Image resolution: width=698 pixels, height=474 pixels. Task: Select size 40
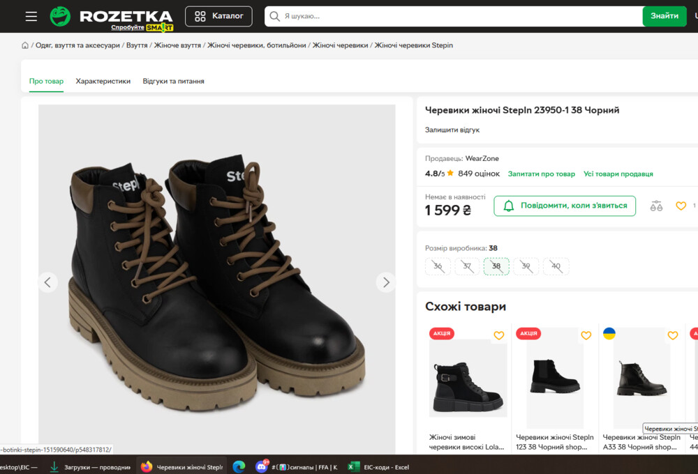pos(556,266)
